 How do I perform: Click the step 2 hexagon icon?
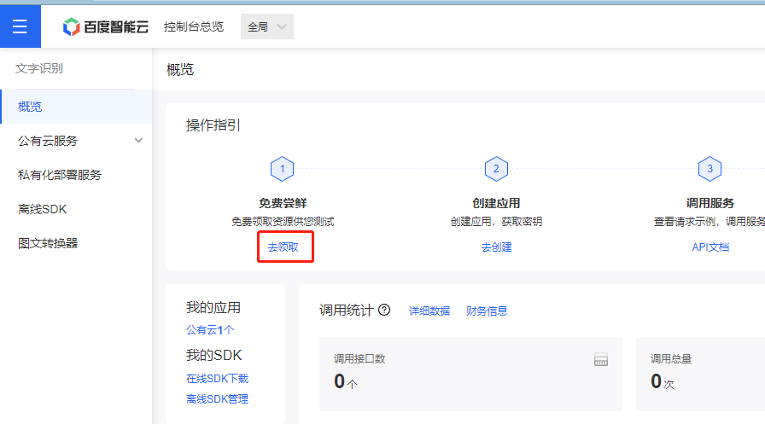click(496, 169)
